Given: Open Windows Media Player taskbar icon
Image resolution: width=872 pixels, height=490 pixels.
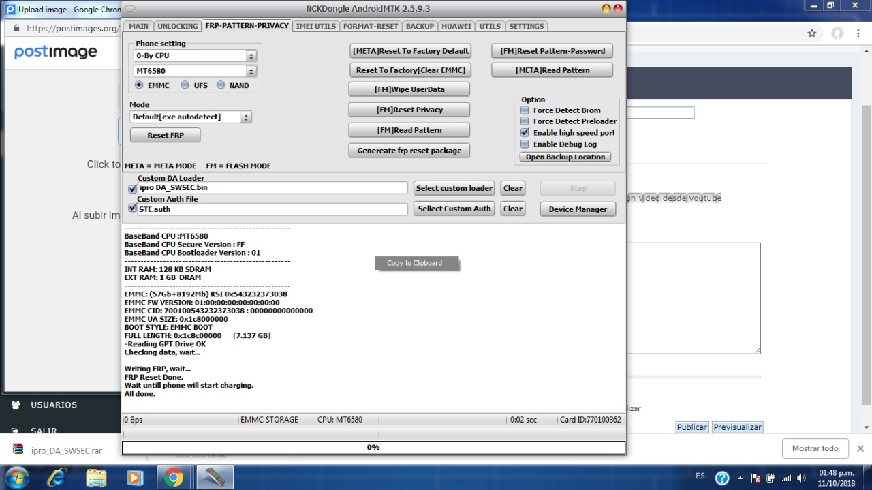Looking at the screenshot, I should 135,477.
